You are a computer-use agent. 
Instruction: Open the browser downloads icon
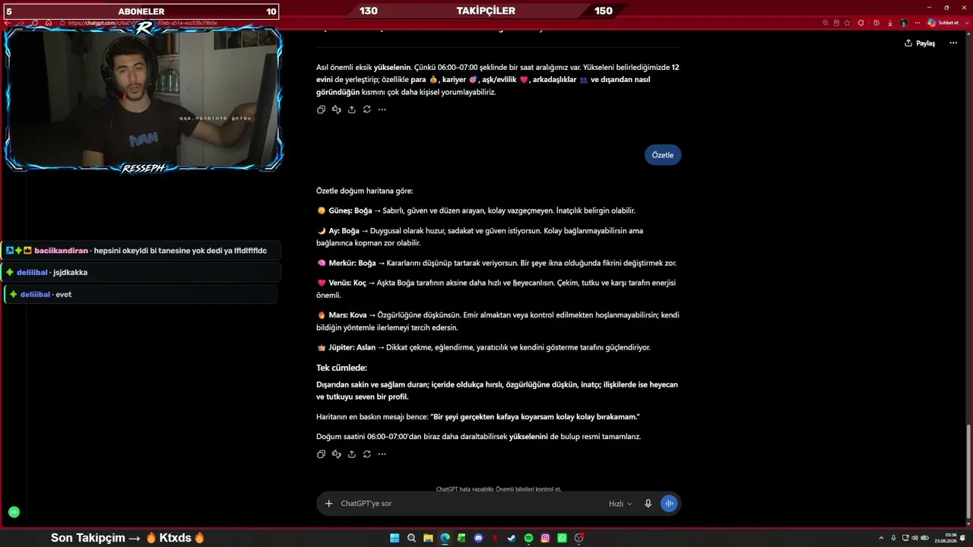point(889,23)
